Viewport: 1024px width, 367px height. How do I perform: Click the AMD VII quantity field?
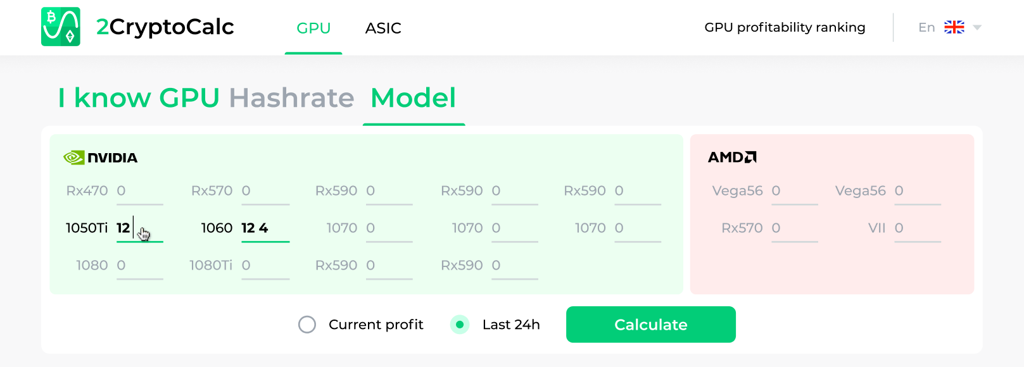917,228
